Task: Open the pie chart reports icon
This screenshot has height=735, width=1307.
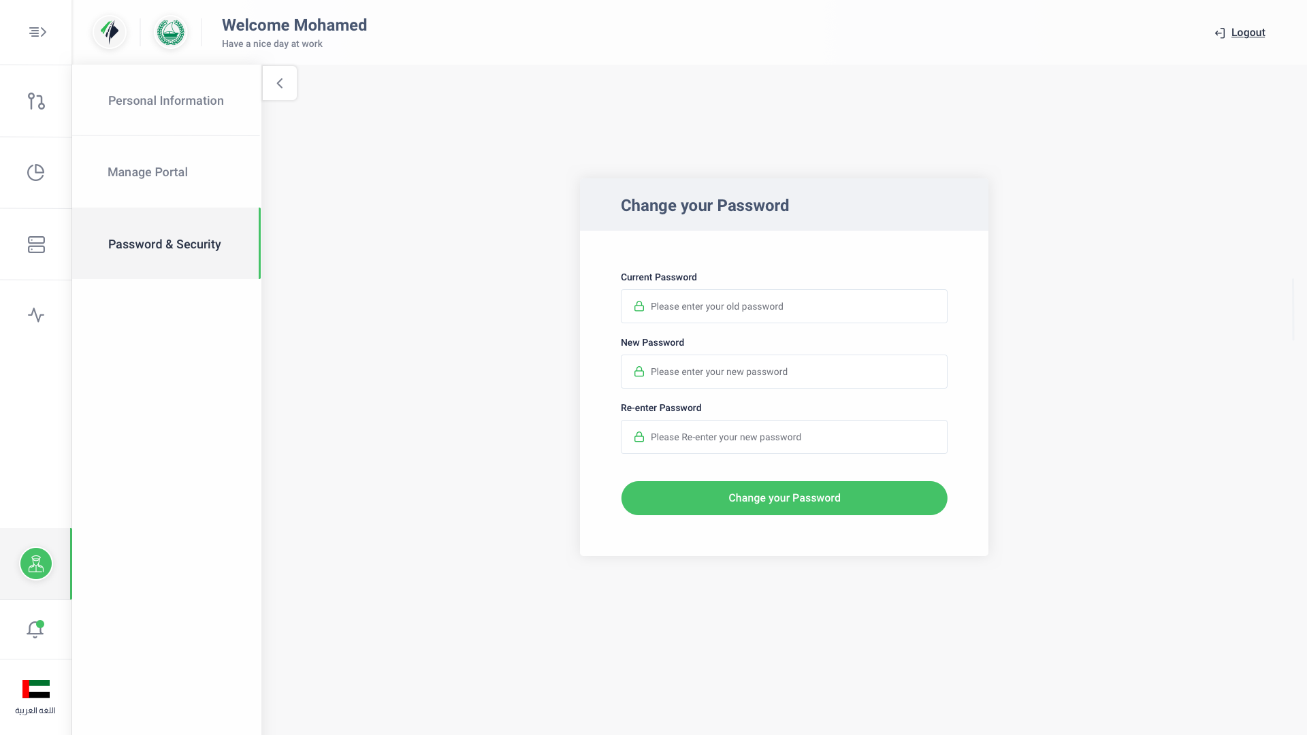Action: 36,172
